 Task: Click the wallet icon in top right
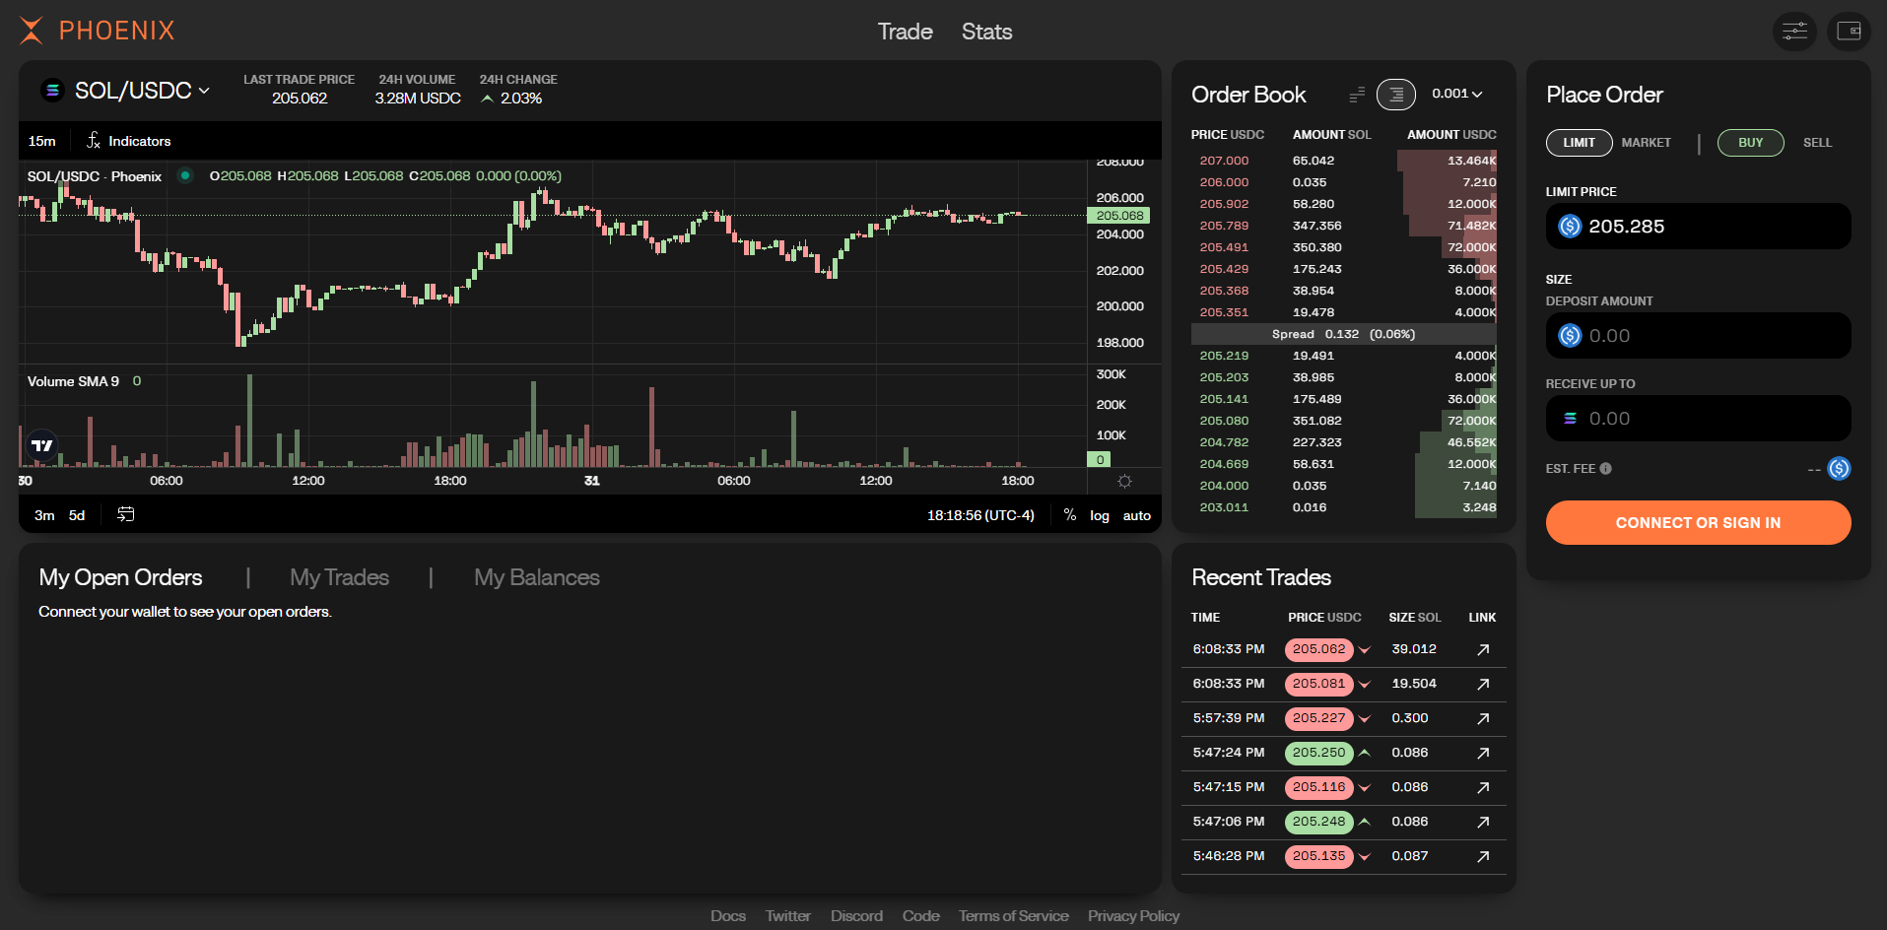[1849, 32]
